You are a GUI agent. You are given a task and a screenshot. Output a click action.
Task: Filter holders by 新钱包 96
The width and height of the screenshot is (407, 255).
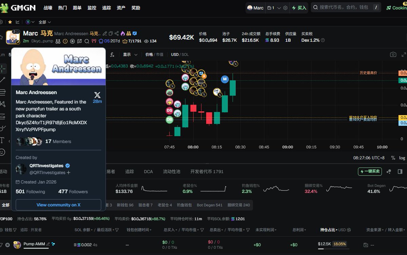tap(125, 205)
